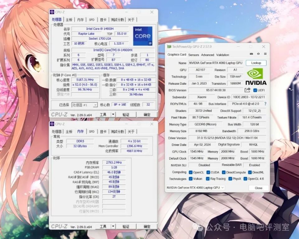
Task: Select Graphics Card tab in GPU-Z
Action: (177, 54)
